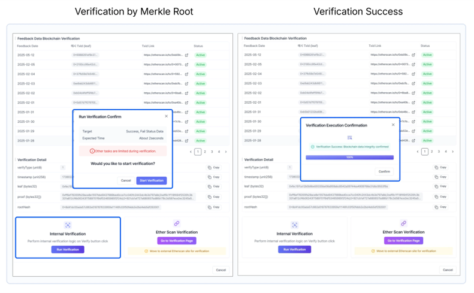Viewport: 474px width, 293px height.
Task: Select page 4 in Verification Success panel pagination
Action: pos(446,152)
